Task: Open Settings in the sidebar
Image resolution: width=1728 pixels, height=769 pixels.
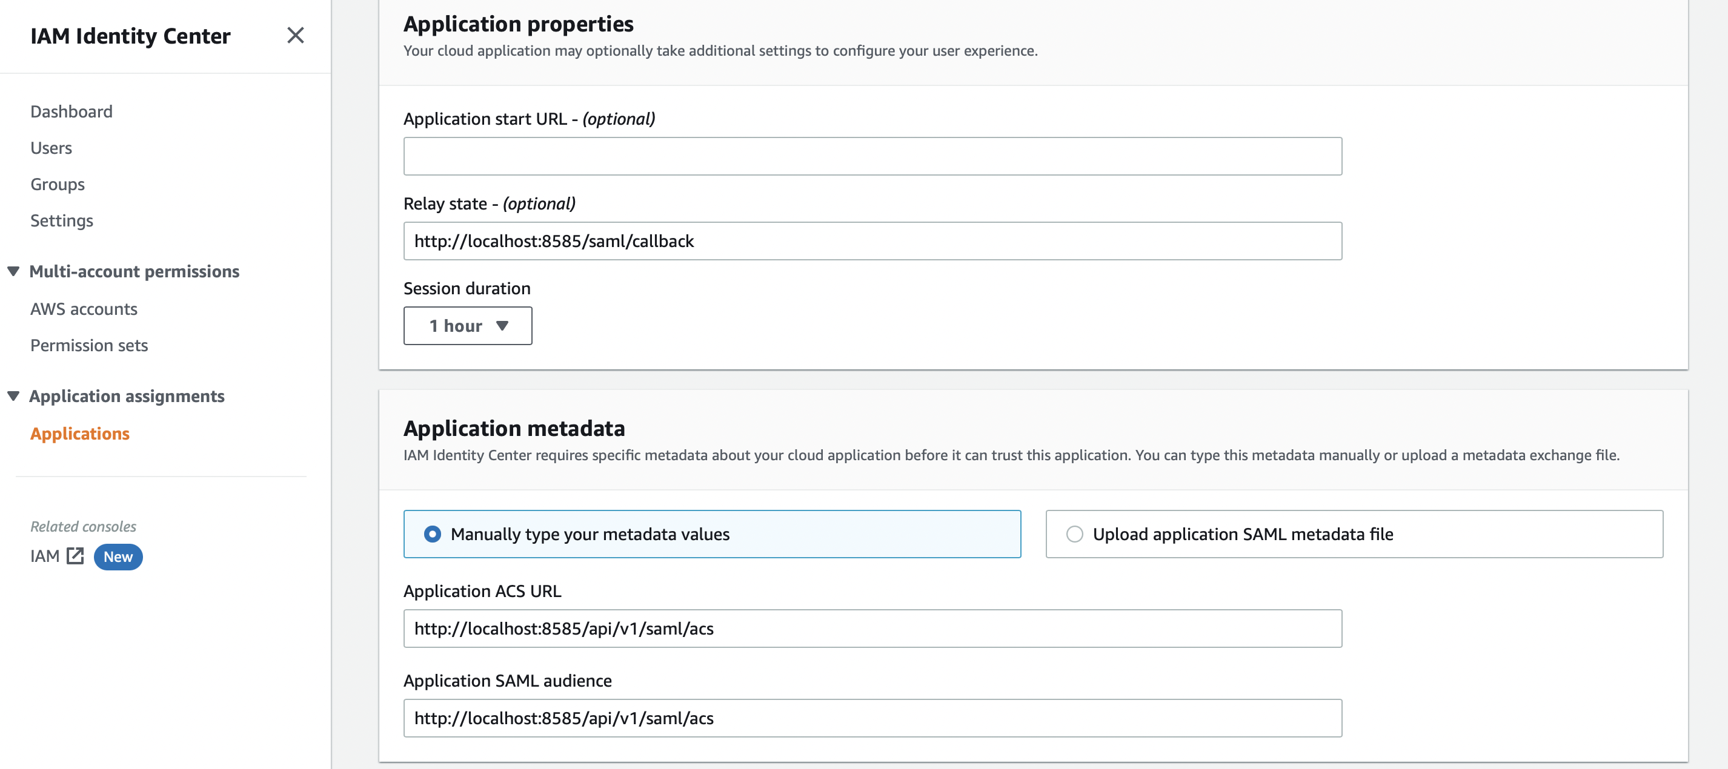Action: [62, 220]
